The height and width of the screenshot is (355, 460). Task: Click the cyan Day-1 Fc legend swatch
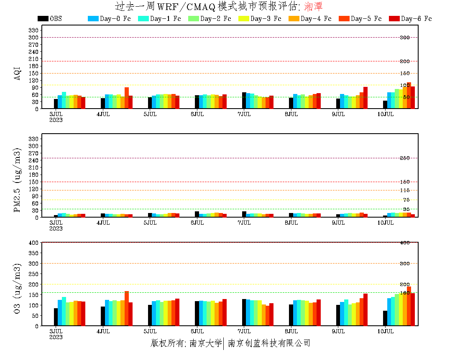coord(143,18)
